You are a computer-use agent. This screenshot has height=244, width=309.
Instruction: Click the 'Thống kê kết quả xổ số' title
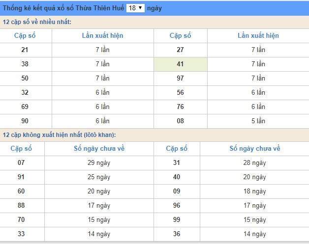pos(64,8)
